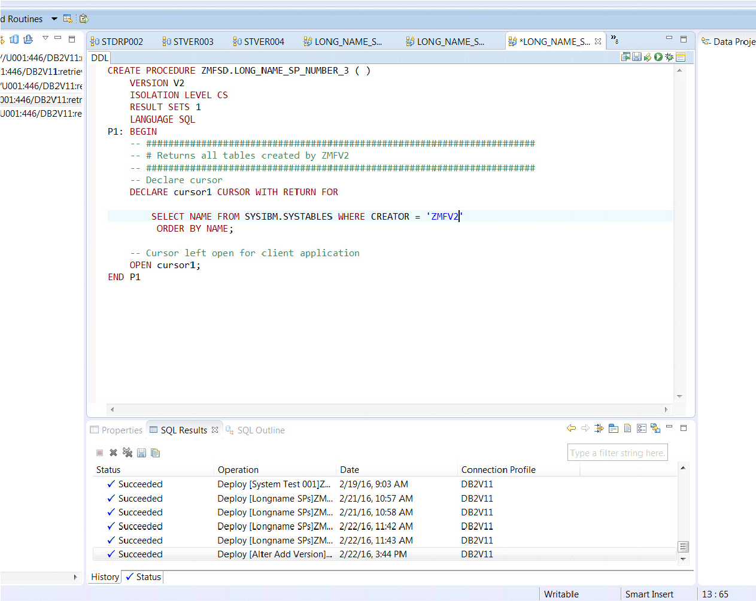Image resolution: width=756 pixels, height=601 pixels.
Task: Select the History tab at bottom
Action: coord(105,577)
